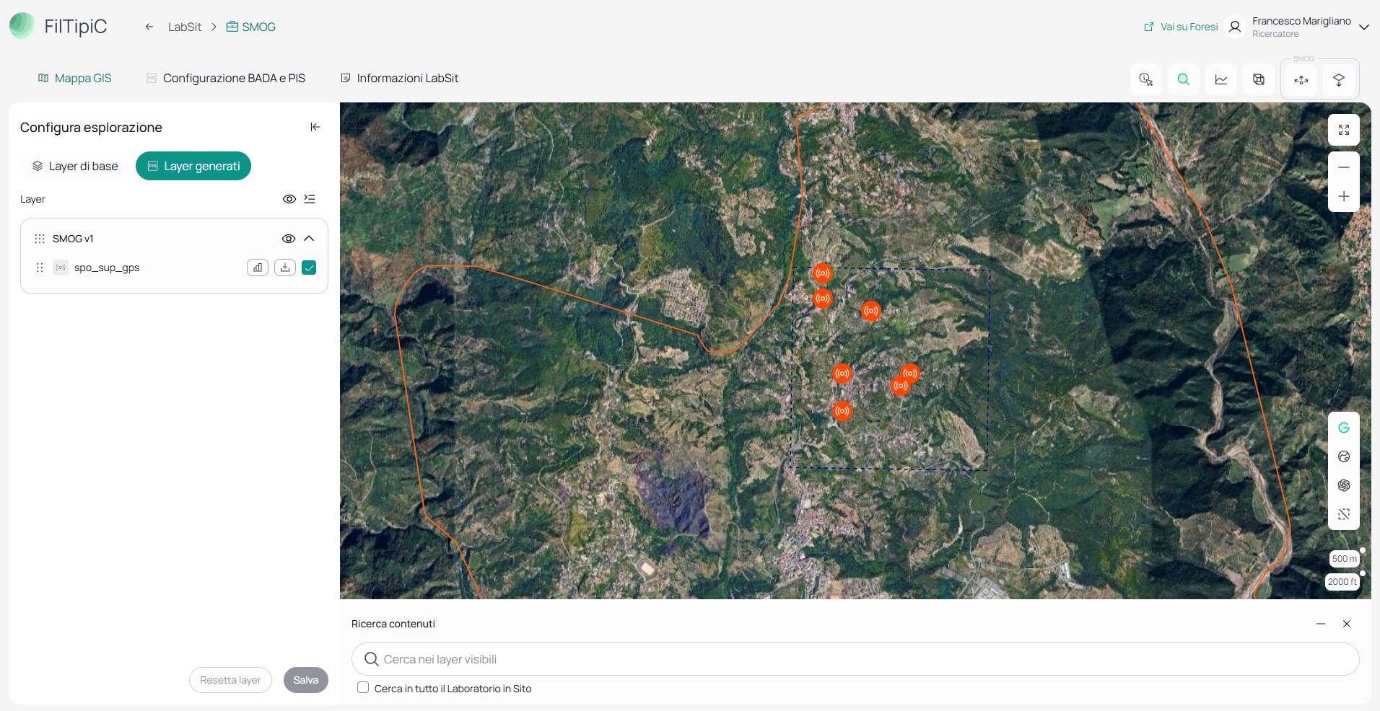Select the globe terrain basemap icon
This screenshot has width=1380, height=711.
[x=1344, y=456]
